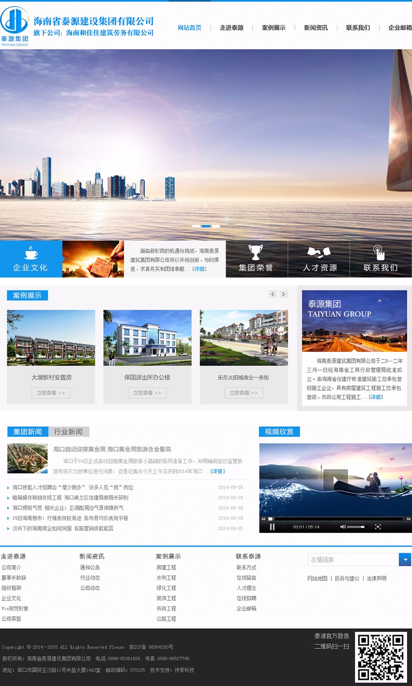Click the rewind double-arrow icon on video
412x686 pixels.
coord(263,519)
